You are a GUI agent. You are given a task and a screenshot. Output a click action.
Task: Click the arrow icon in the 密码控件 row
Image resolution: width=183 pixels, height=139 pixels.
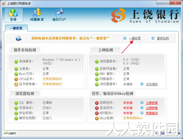pyautogui.click(x=142, y=103)
